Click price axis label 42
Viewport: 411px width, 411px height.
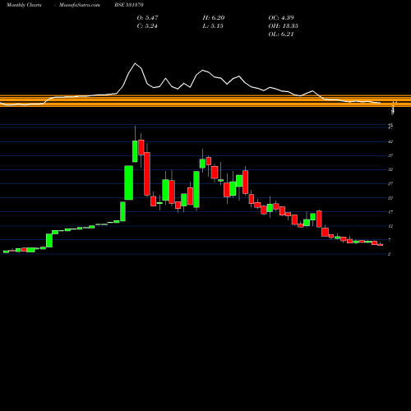coord(390,142)
